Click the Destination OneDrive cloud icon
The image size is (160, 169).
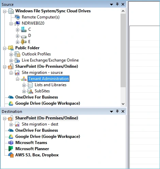pos(11,130)
